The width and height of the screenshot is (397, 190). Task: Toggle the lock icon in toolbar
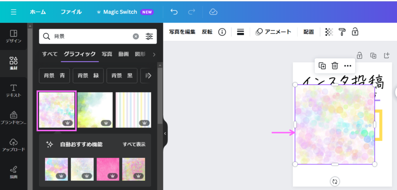(x=355, y=32)
